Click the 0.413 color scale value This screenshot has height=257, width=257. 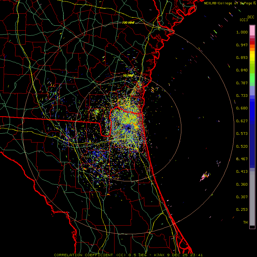coord(242,172)
